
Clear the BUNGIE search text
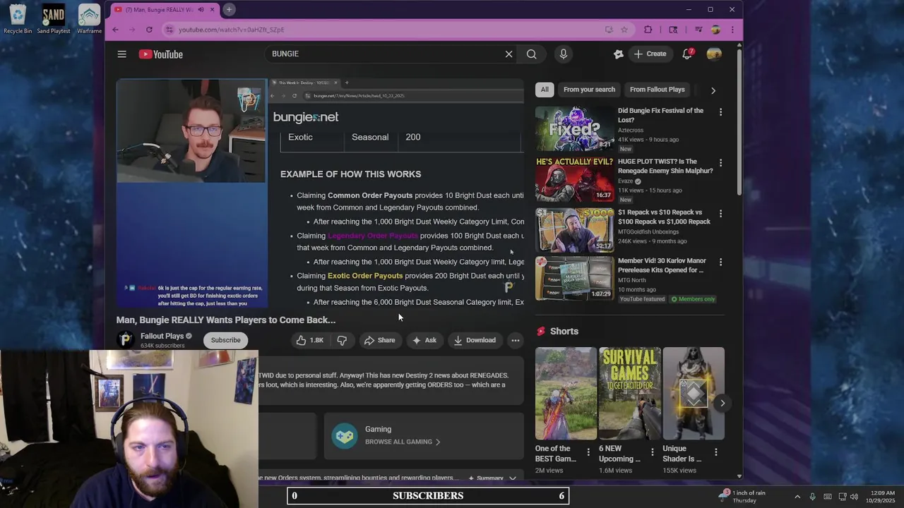click(x=509, y=54)
